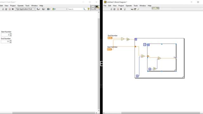Select the Start Number terminal on diagram
This screenshot has width=203, height=114.
tap(109, 49)
